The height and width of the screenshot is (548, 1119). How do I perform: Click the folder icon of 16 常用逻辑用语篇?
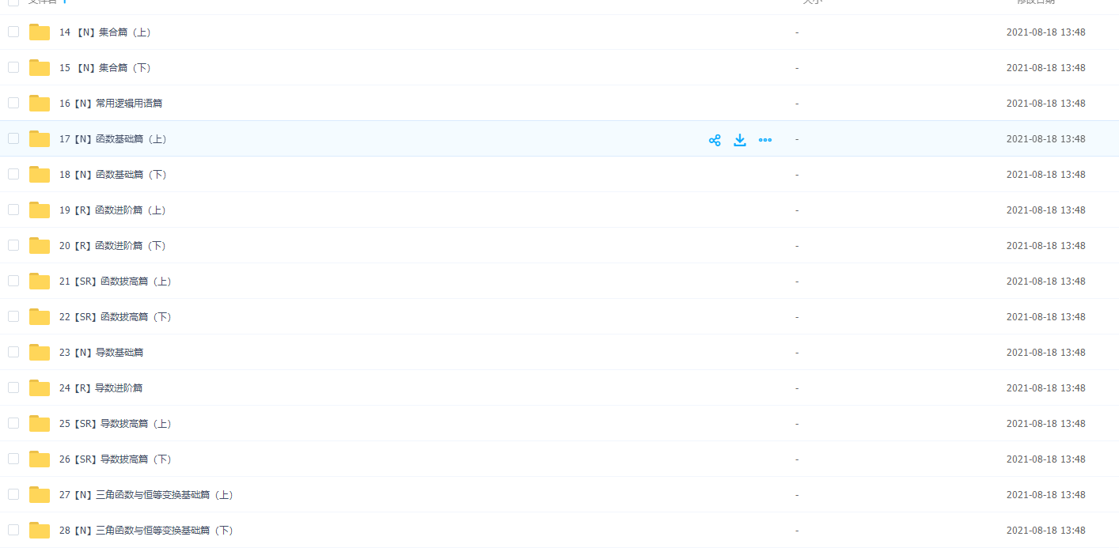tap(40, 104)
